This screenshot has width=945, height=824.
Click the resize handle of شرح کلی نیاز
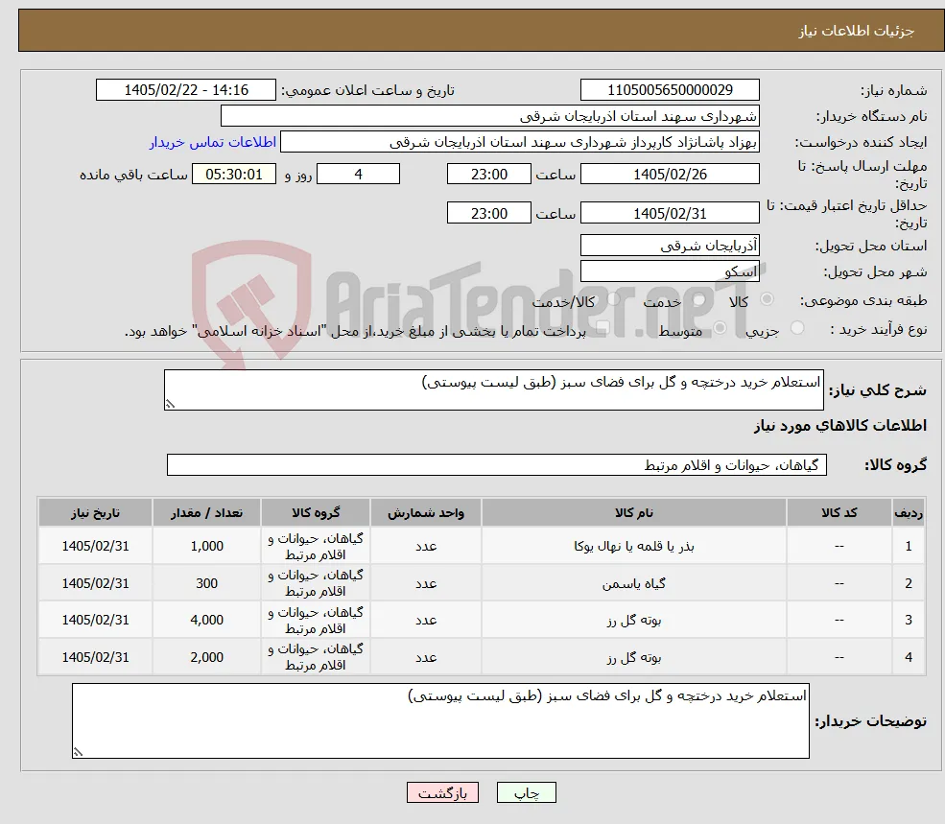pos(170,405)
